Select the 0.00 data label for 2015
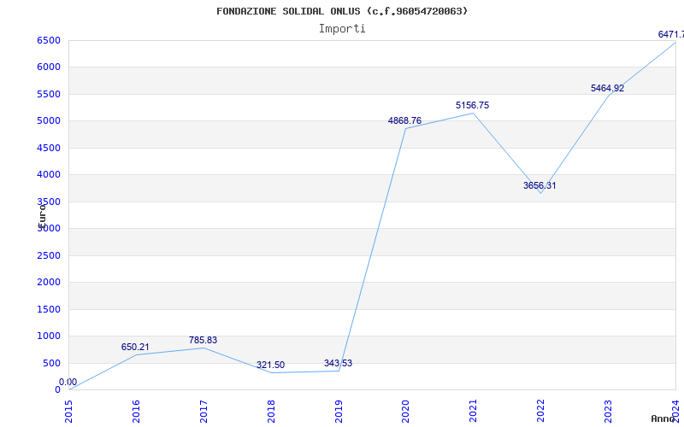 pos(68,382)
